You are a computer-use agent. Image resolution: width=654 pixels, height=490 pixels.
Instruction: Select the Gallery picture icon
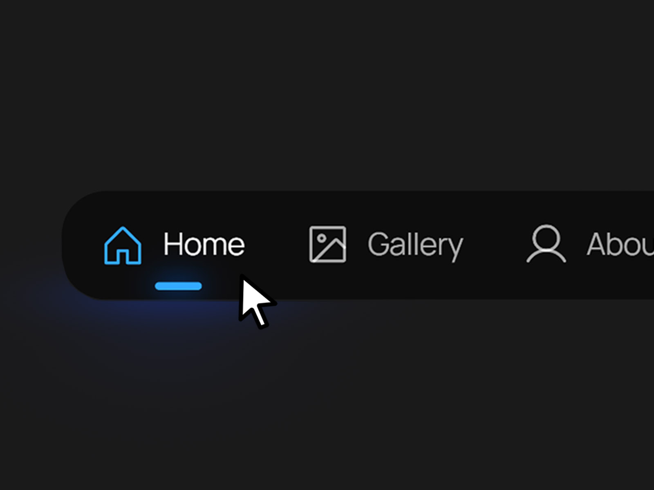click(327, 244)
